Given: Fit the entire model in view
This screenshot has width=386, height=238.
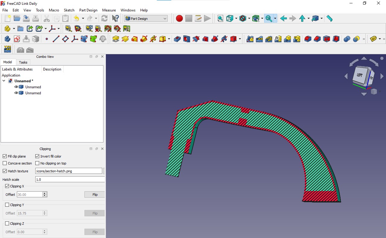Looking at the screenshot, I should pos(220,18).
